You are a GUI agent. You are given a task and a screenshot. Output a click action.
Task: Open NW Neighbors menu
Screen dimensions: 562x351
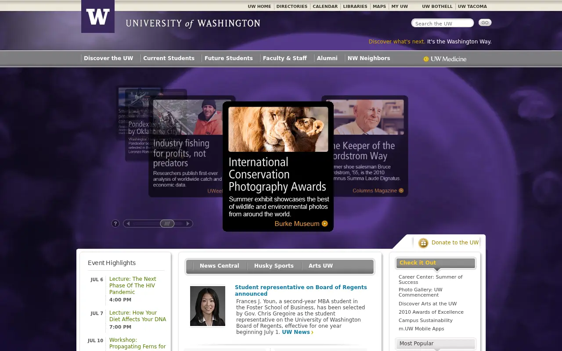point(369,58)
